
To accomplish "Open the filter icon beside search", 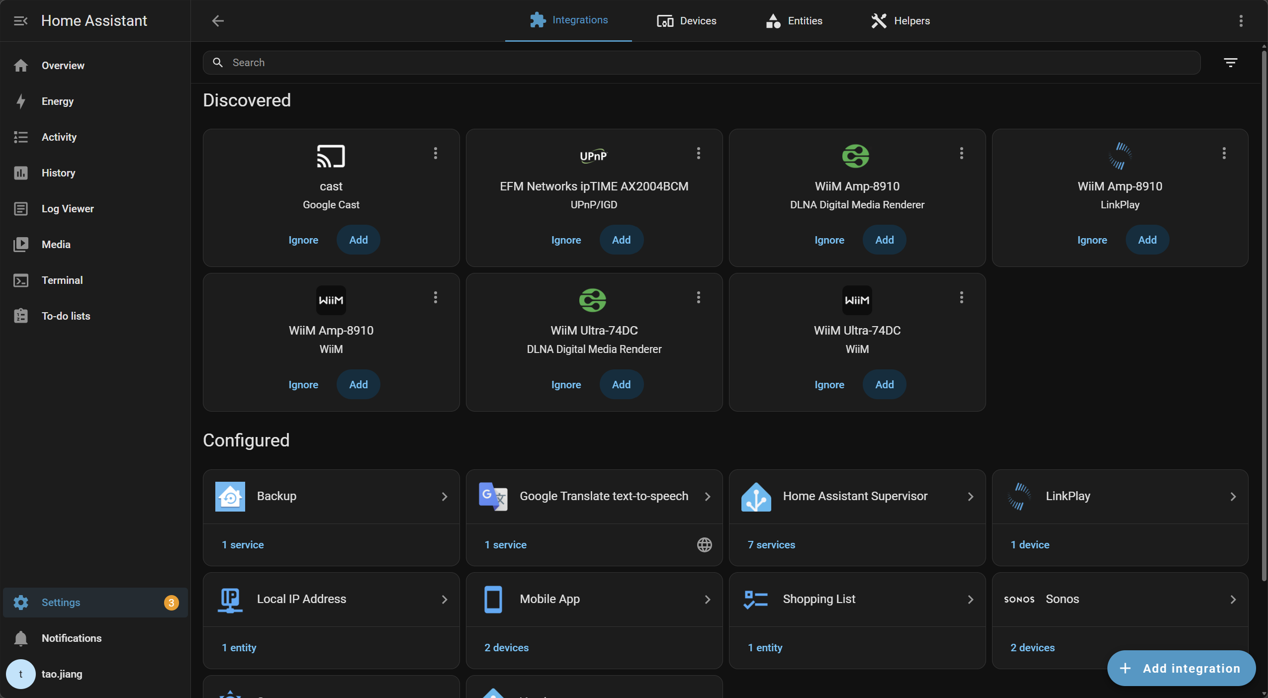I will tap(1230, 63).
